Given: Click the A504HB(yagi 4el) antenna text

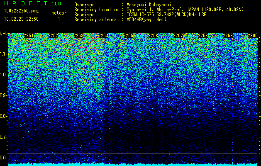Looking at the screenshot, I should [x=146, y=20].
